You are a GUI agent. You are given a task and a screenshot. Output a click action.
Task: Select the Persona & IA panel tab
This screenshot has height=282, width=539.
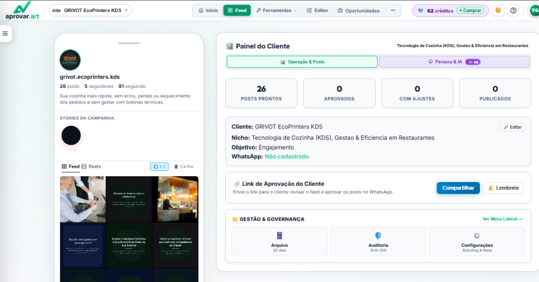coord(454,62)
